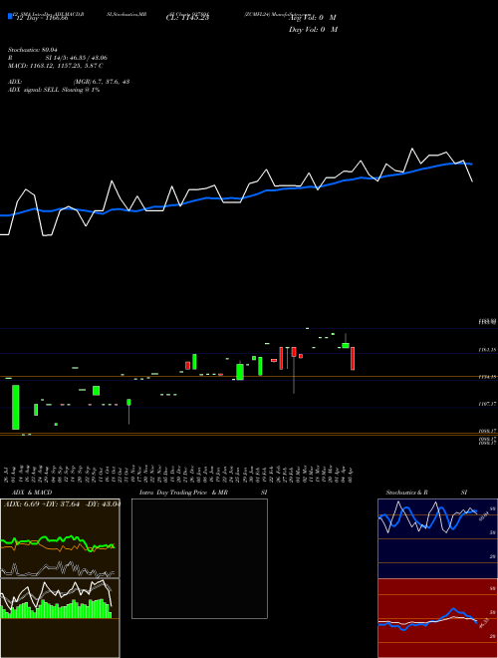Image resolution: width=498 pixels, height=658 pixels.
Task: Select the 'Avg Vol: 0 M' text
Action: click(313, 18)
